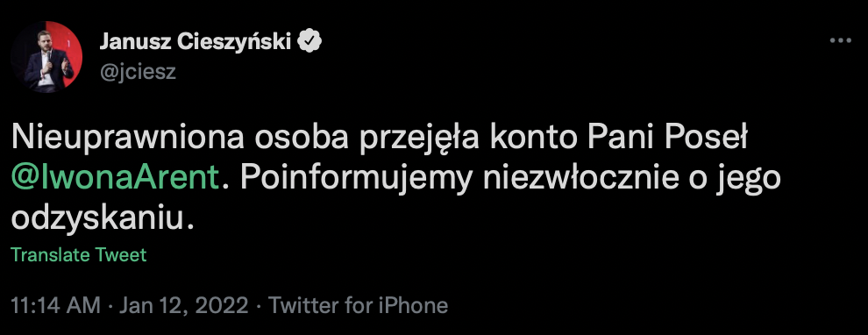Screen dimensions: 868x335
Task: Click the verified badge beside Janusz Cieszyński
Action: click(310, 41)
